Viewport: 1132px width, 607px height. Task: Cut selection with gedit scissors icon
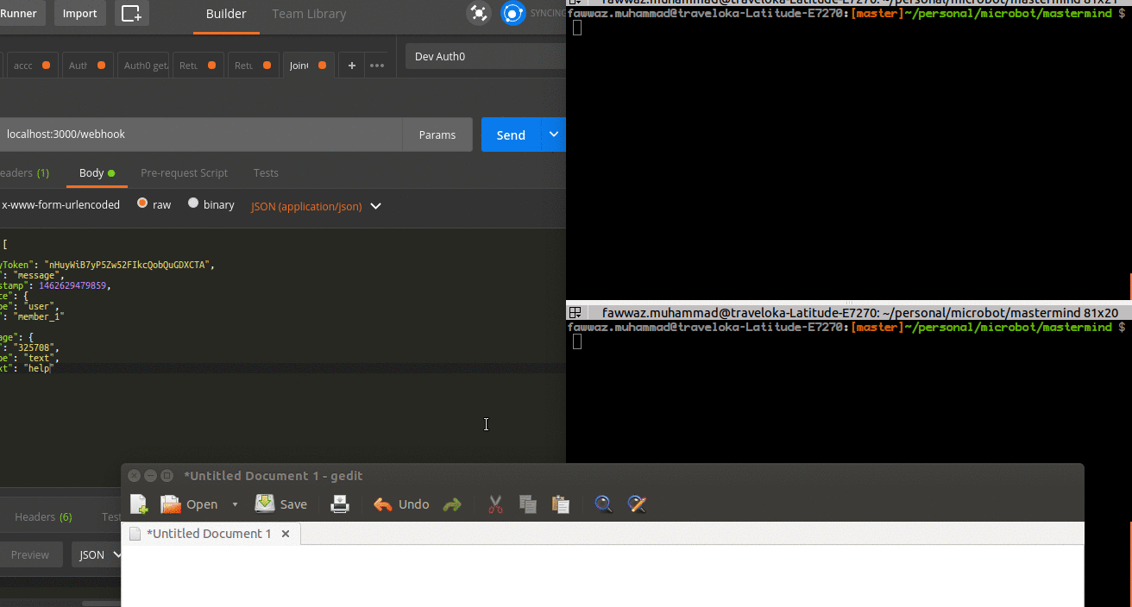(495, 504)
